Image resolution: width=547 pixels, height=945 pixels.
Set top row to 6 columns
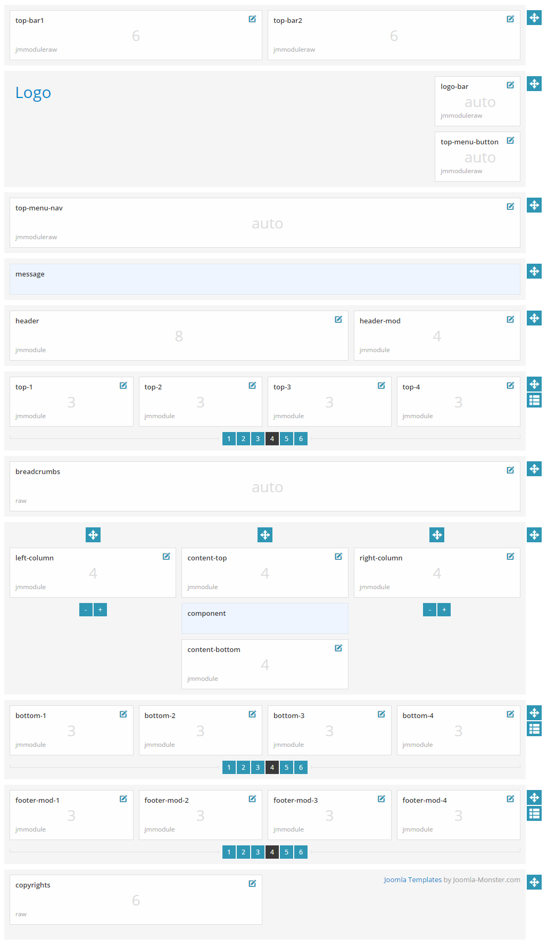pos(301,439)
